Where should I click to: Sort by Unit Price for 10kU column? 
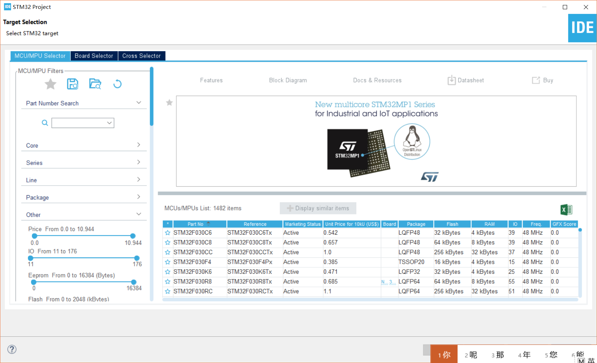click(x=352, y=224)
